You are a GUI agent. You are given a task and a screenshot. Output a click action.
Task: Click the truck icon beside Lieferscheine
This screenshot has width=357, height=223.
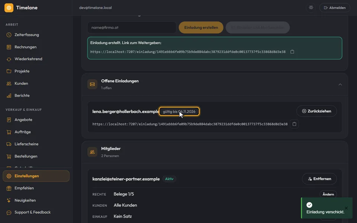[x=9, y=144]
